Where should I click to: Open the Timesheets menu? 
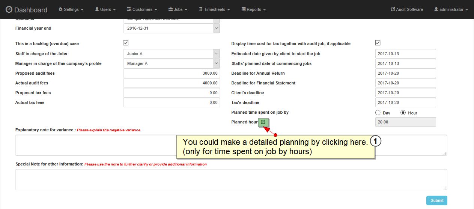(x=214, y=9)
